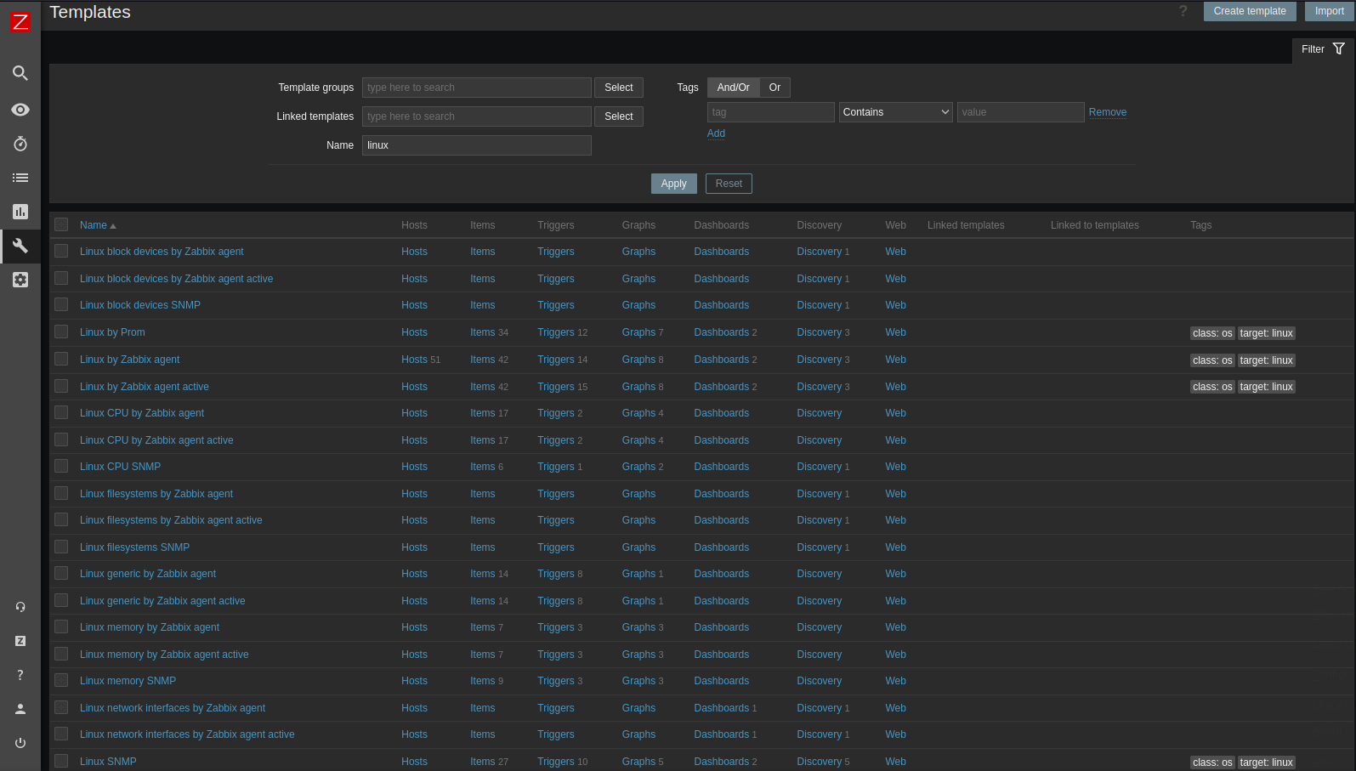Open User settings person icon

tap(20, 709)
